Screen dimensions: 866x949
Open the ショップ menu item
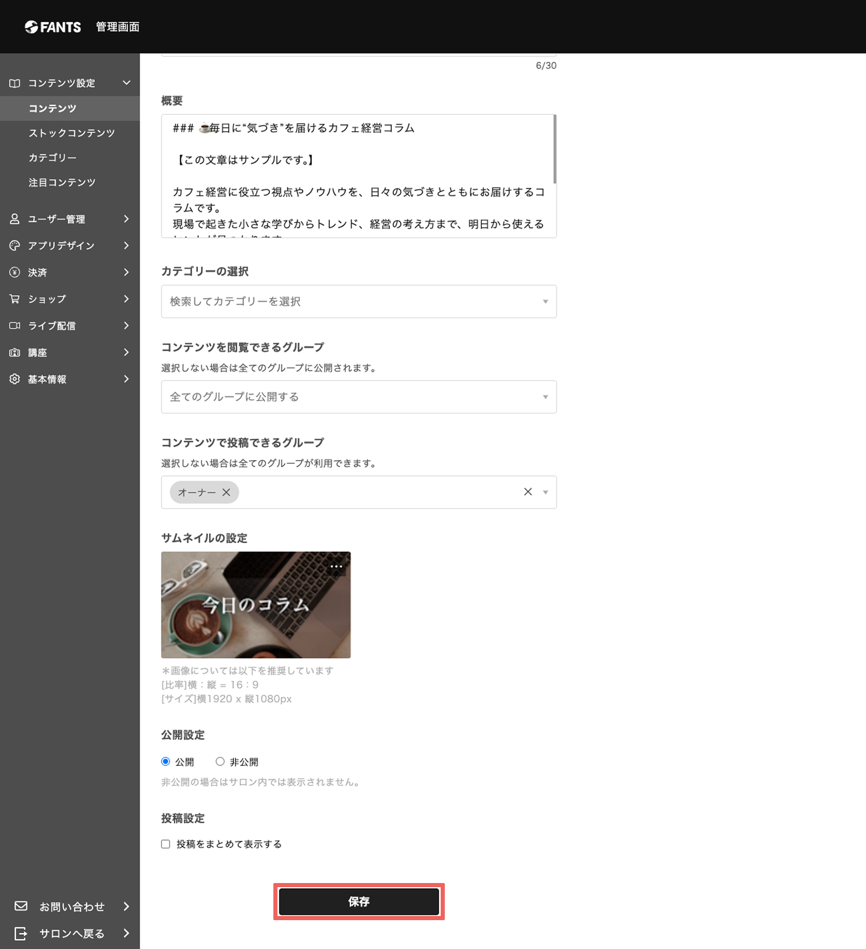pyautogui.click(x=70, y=299)
